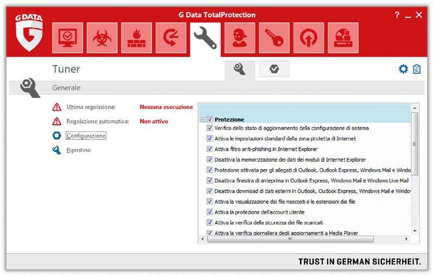Toggle Attiva filtro anti-phishing in Internet Explorer
The image size is (434, 276).
pos(209,149)
